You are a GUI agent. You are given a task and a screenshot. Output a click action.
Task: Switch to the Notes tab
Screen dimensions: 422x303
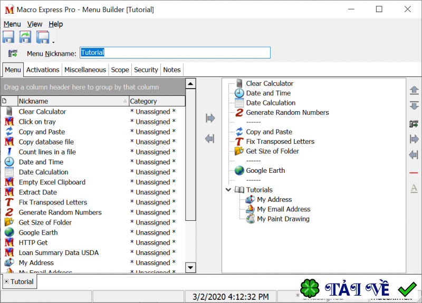pos(172,70)
